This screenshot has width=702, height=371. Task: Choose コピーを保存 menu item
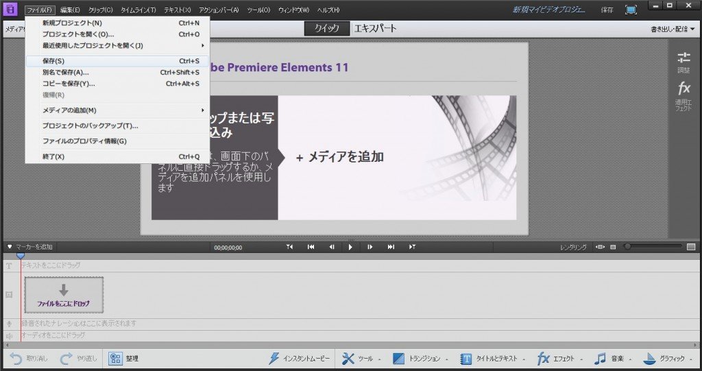point(117,84)
